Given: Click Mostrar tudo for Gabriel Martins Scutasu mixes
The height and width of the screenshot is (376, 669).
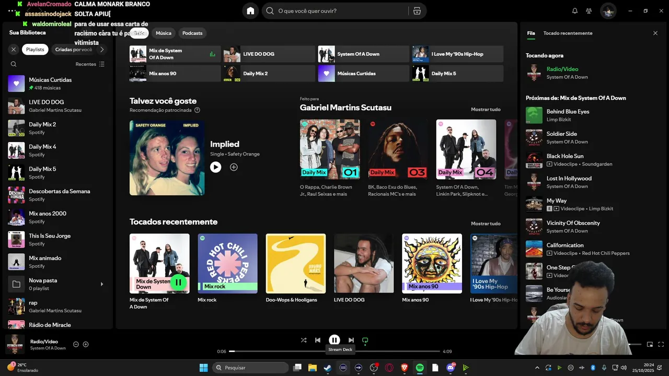Looking at the screenshot, I should pyautogui.click(x=486, y=109).
